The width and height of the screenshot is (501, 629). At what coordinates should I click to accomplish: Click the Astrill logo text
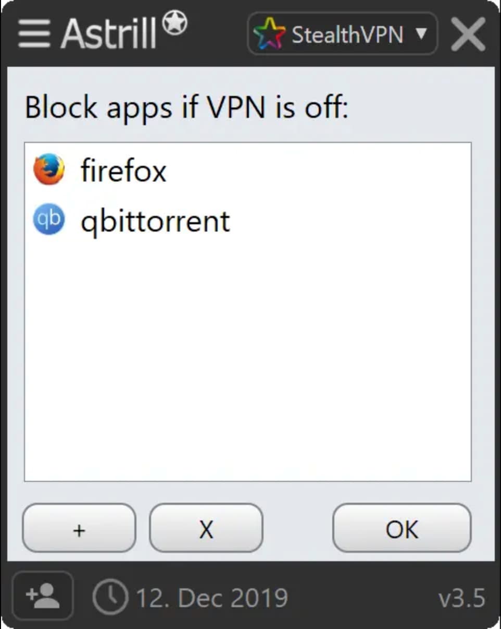point(108,34)
